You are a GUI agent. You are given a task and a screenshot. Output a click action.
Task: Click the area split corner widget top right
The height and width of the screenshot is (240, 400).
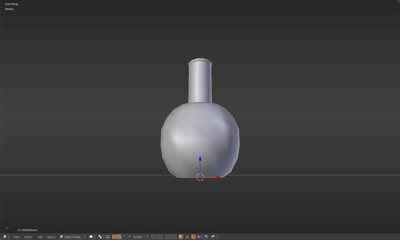[x=398, y=1]
